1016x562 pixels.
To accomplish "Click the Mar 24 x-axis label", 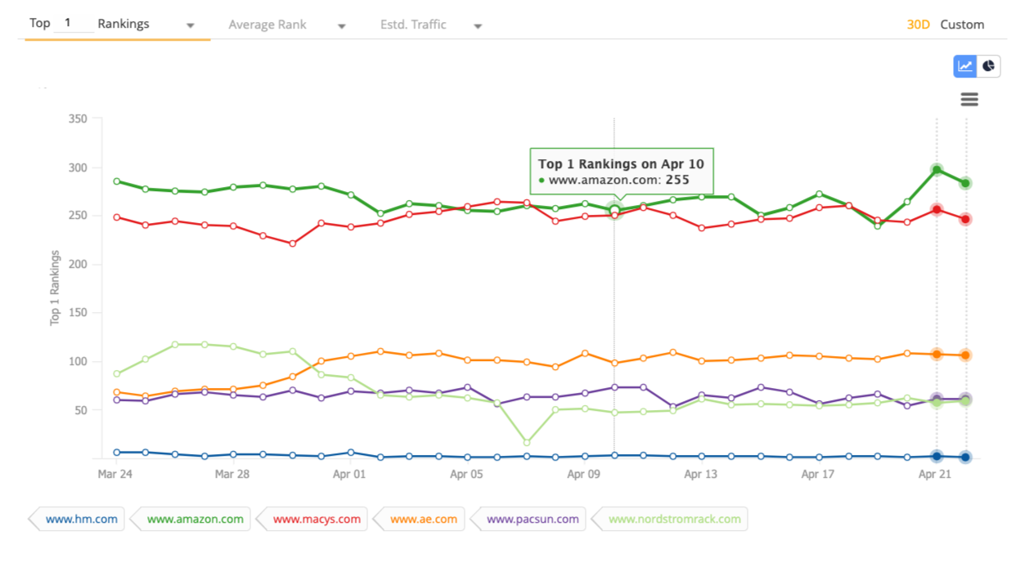I will point(116,474).
